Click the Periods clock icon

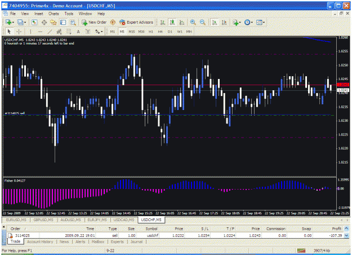pyautogui.click(x=247, y=22)
